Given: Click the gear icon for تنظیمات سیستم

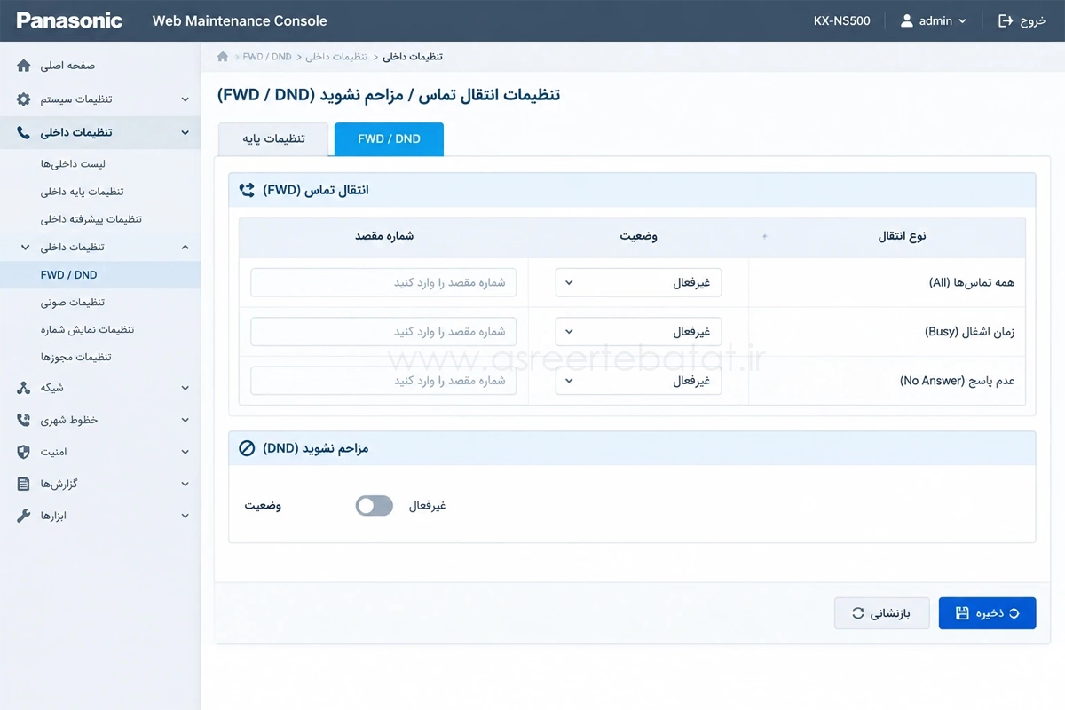Looking at the screenshot, I should coord(24,99).
